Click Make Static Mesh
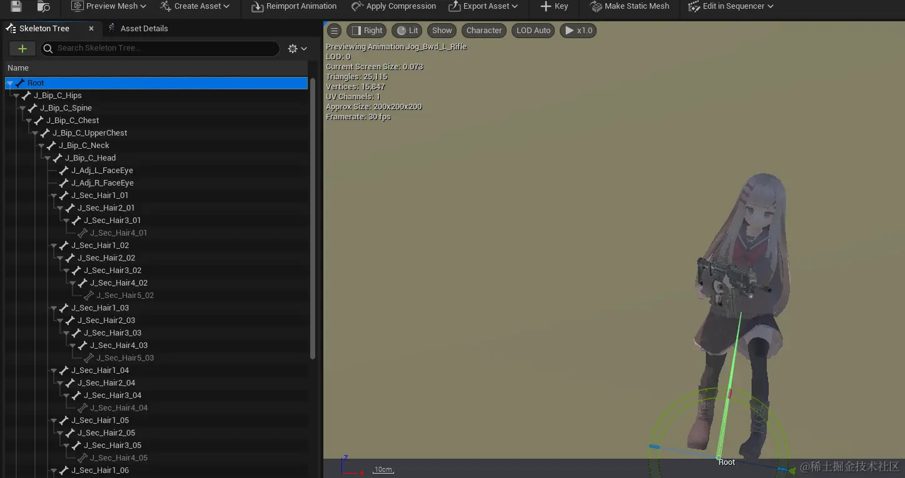 pos(630,6)
